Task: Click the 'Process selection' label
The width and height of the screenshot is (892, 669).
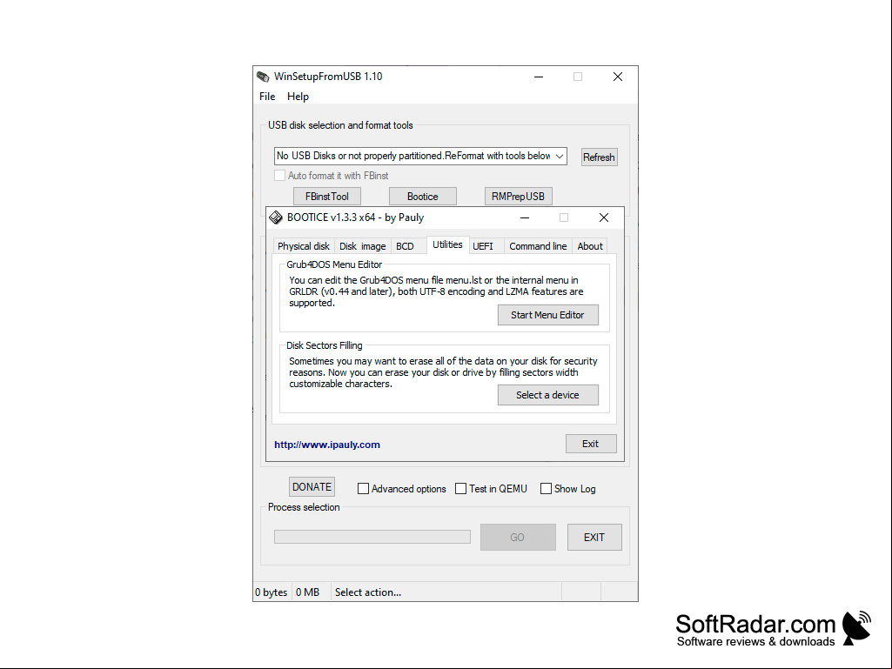Action: [304, 507]
